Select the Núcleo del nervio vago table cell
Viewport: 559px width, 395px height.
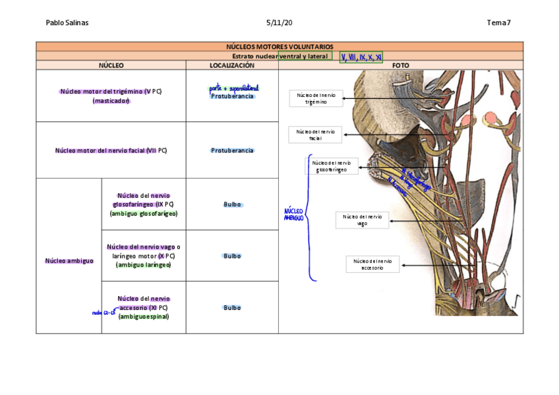143,256
